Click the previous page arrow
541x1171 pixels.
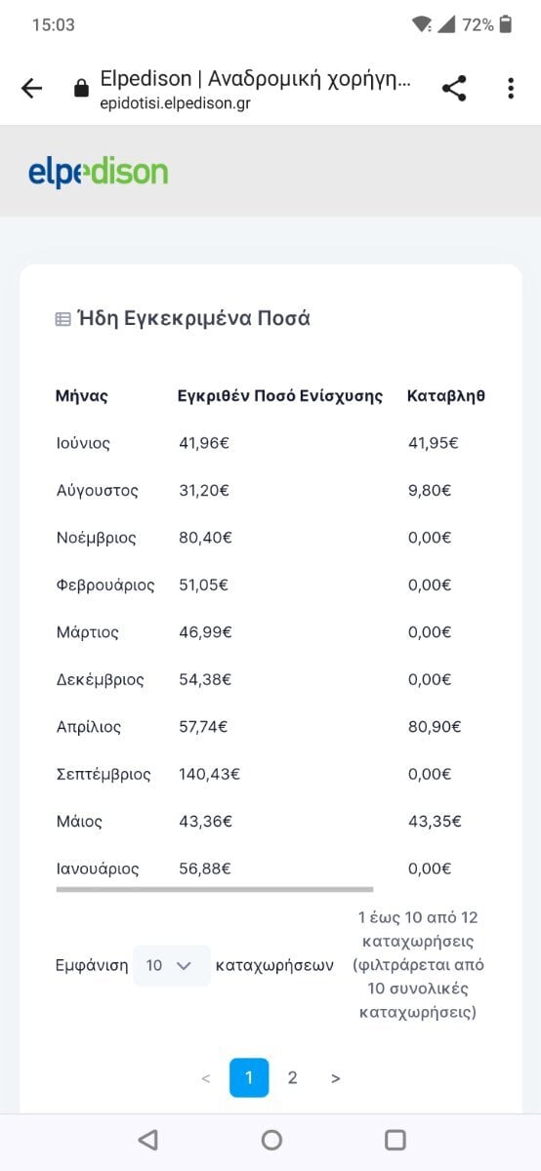pos(206,1078)
